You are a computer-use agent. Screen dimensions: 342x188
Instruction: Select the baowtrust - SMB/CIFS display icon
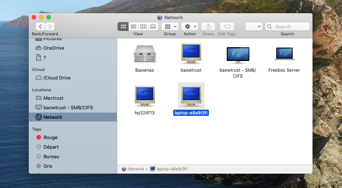pyautogui.click(x=238, y=54)
